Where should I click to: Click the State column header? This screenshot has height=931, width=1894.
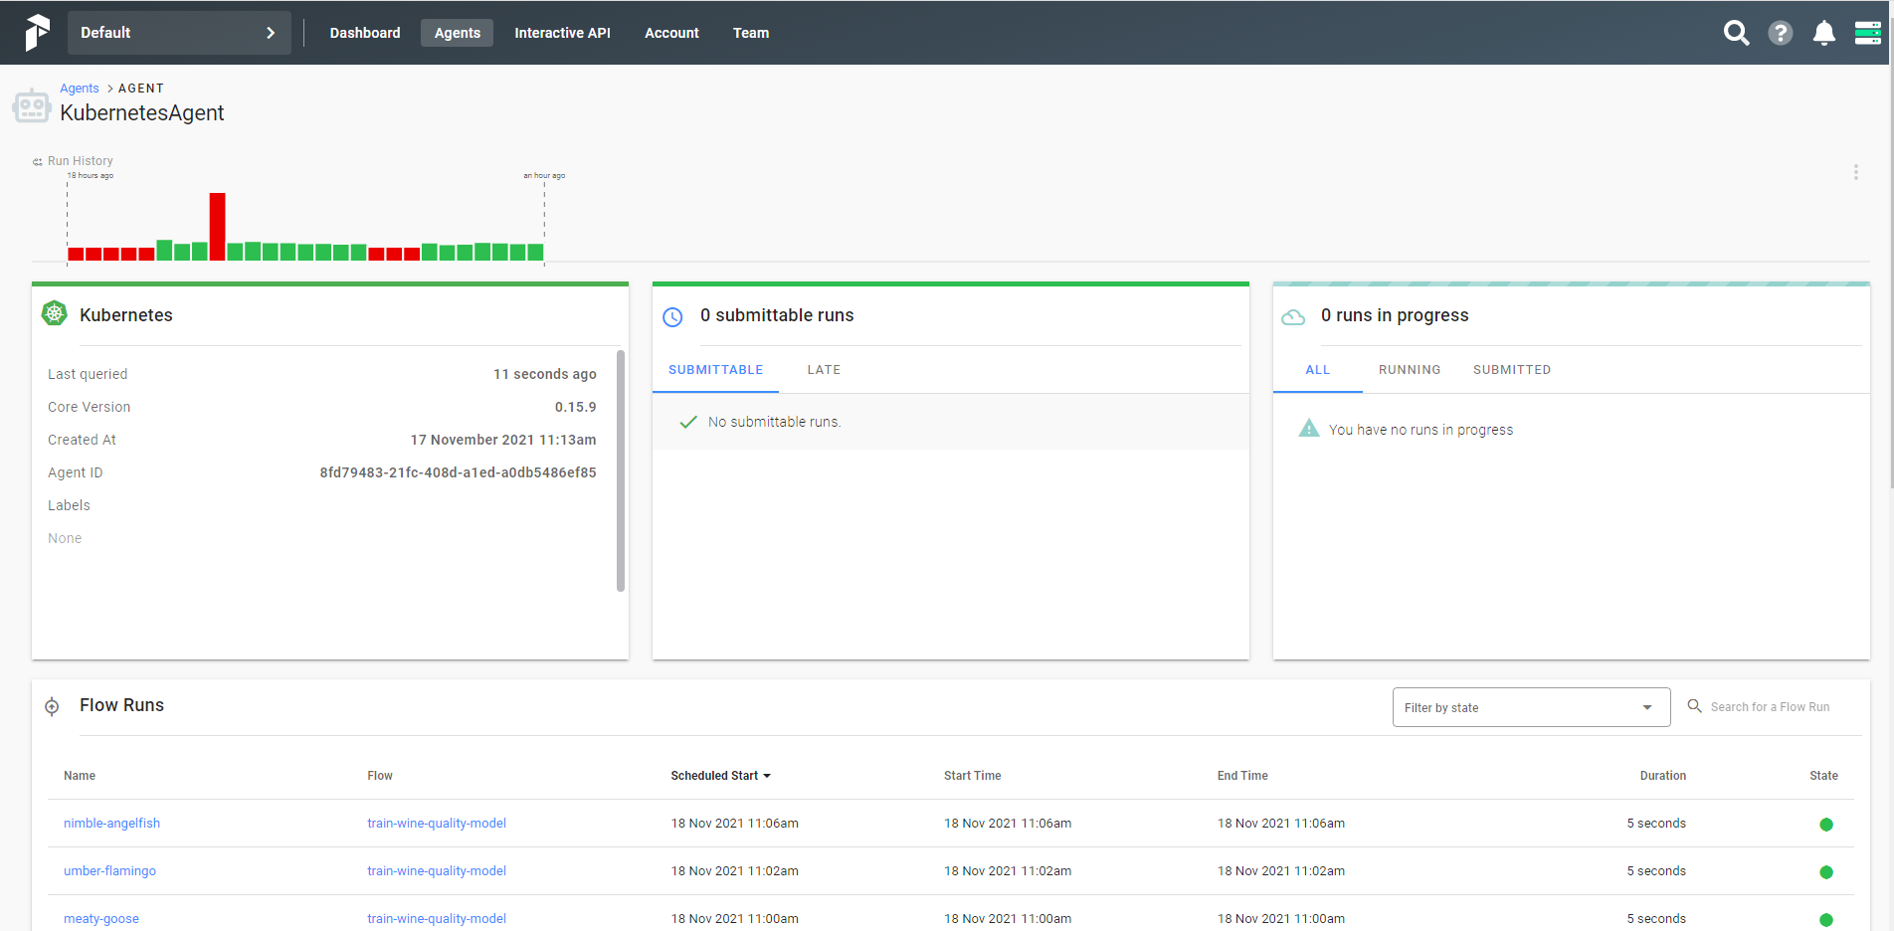point(1823,776)
